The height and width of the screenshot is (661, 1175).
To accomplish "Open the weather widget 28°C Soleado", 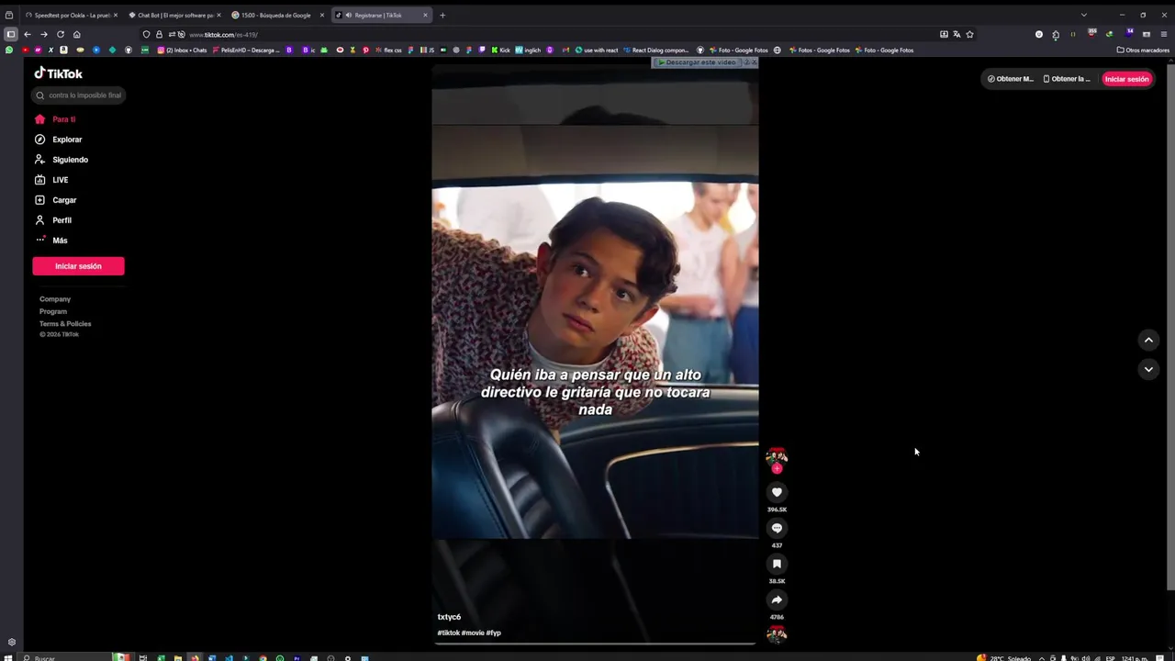I will pos(1003,657).
